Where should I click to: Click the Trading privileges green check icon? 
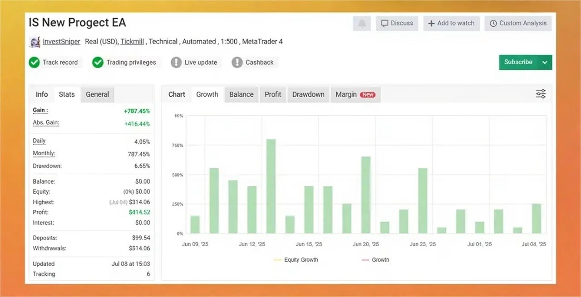98,63
